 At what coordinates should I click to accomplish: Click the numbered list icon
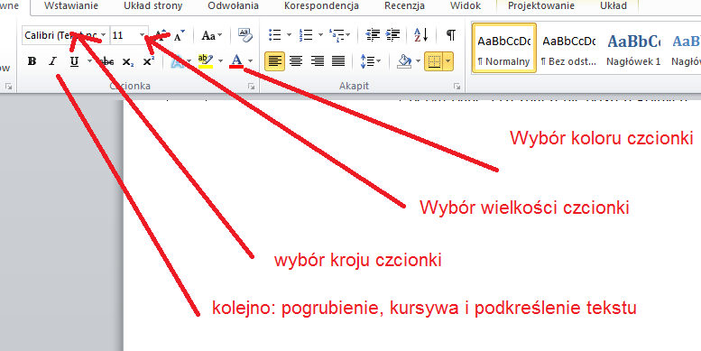pos(306,35)
